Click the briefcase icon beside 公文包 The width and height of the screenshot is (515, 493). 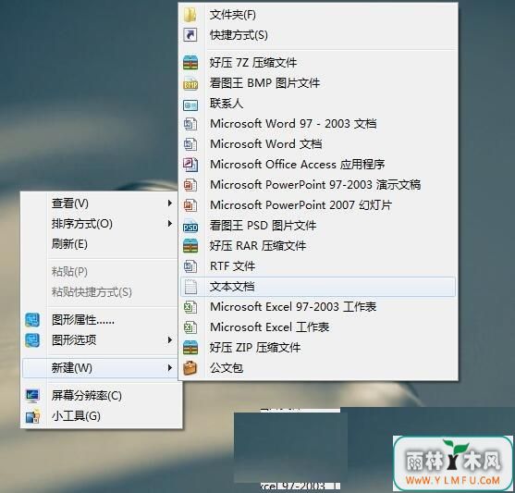click(190, 368)
